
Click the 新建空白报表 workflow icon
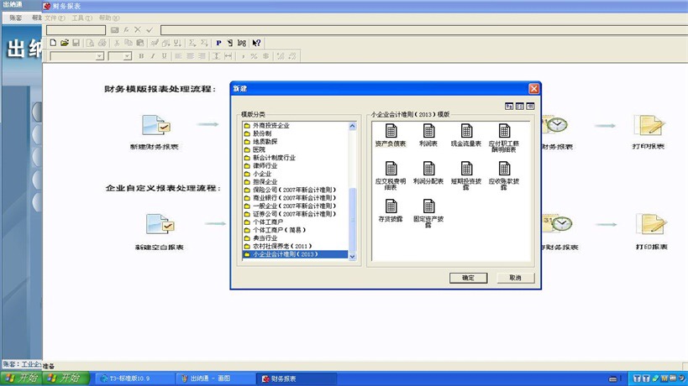pos(159,226)
